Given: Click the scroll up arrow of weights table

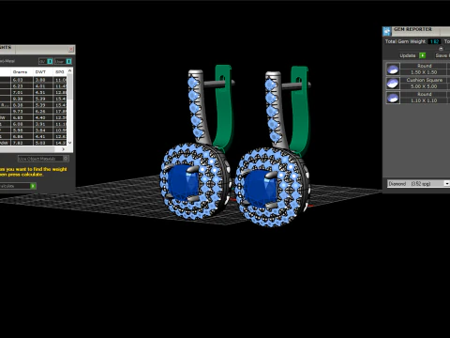Looking at the screenshot, I should 69,71.
